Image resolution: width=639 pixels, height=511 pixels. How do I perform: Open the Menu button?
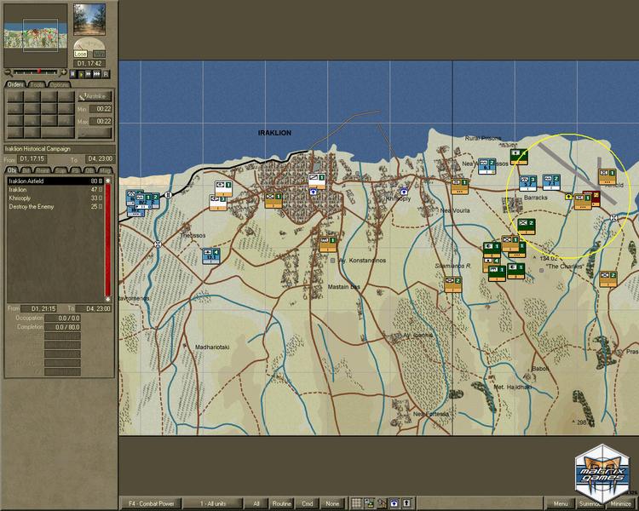click(560, 503)
